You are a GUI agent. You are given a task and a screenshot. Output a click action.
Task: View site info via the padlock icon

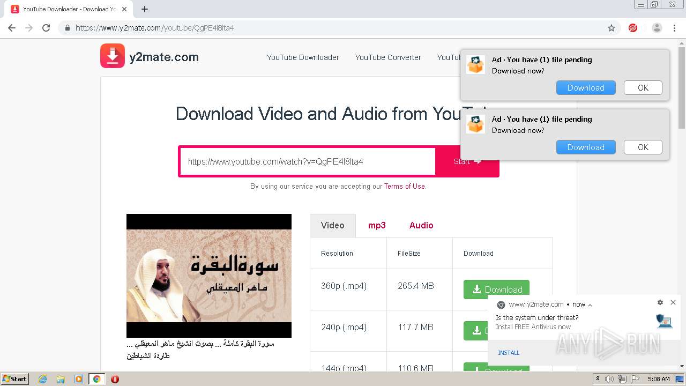pos(67,28)
